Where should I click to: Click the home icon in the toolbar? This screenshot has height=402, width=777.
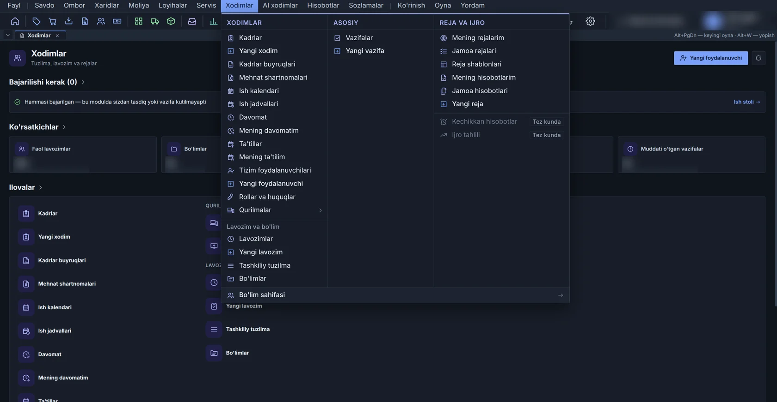[15, 21]
